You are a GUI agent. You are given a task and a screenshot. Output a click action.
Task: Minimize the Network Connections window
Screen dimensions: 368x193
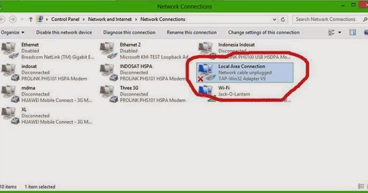(343, 5)
